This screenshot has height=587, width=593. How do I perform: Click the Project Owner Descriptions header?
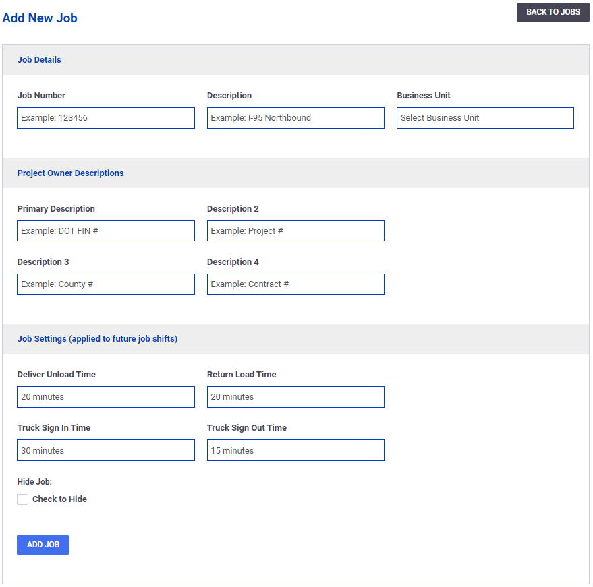[70, 173]
